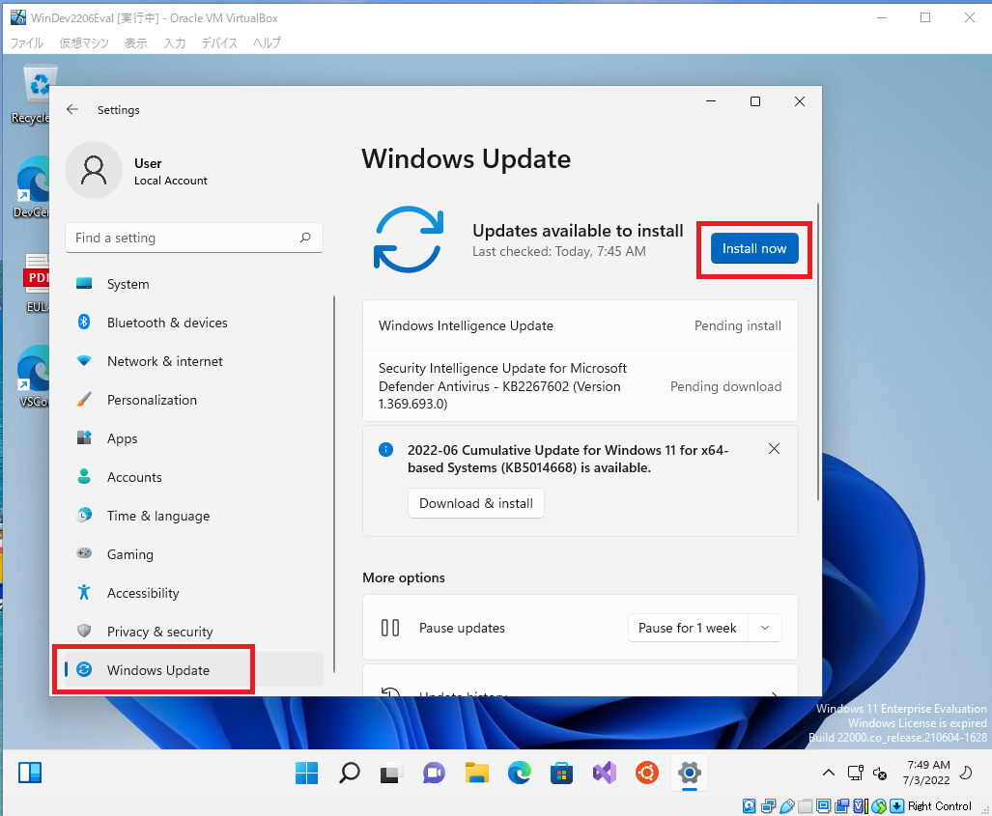Click the Security Intelligence Update KB2267602 entry
The height and width of the screenshot is (816, 992).
pyautogui.click(x=581, y=386)
